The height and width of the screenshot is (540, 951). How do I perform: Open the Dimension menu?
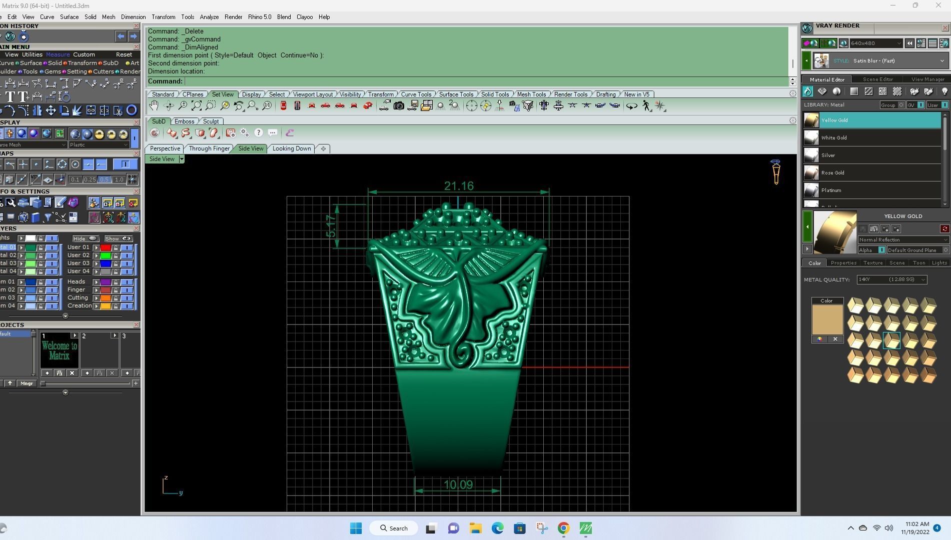coord(133,17)
